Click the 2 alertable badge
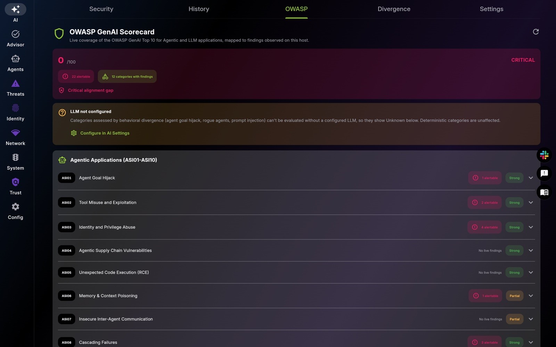The height and width of the screenshot is (347, 556). coord(484,202)
